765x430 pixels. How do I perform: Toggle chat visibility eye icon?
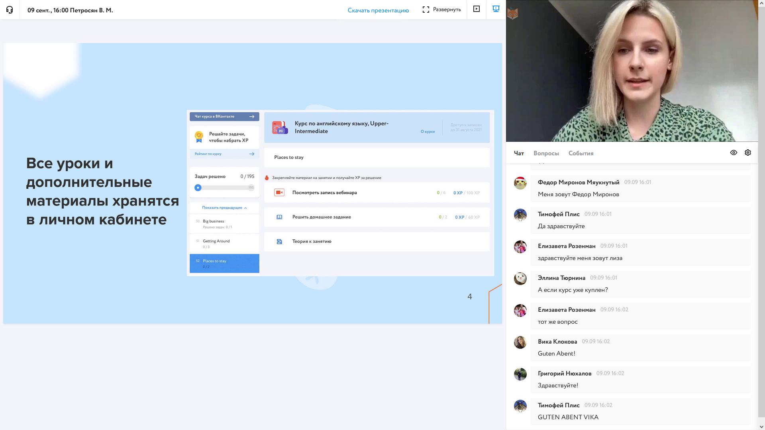pos(733,152)
